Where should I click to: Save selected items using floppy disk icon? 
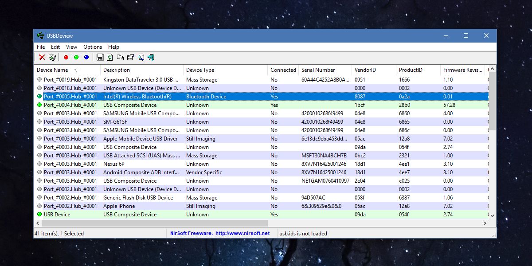point(100,57)
